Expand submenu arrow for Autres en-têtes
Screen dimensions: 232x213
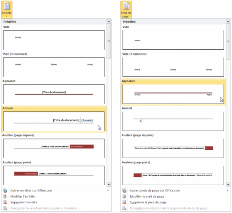(x=108, y=190)
